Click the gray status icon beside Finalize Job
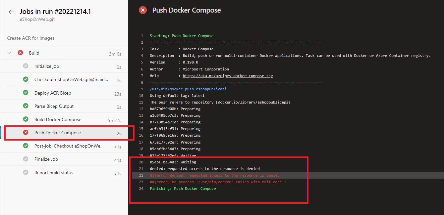 point(26,159)
